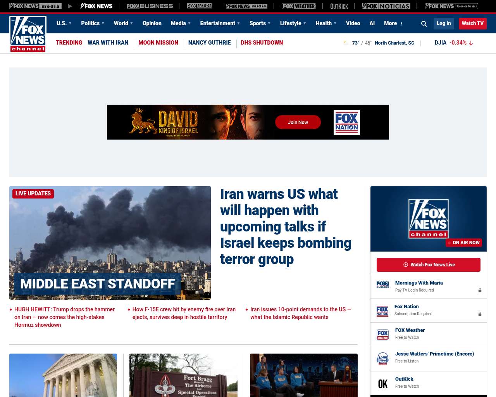Open the search magnifier icon

point(424,24)
